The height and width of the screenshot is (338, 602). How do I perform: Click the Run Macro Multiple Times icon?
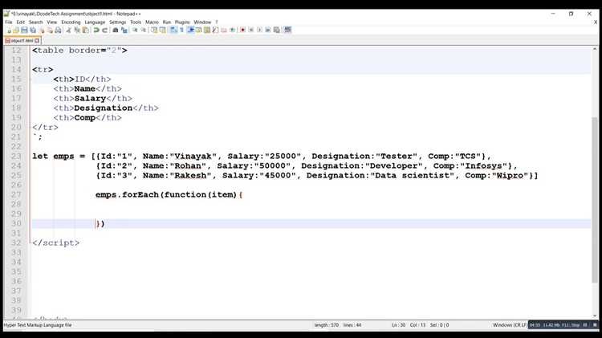[268, 30]
